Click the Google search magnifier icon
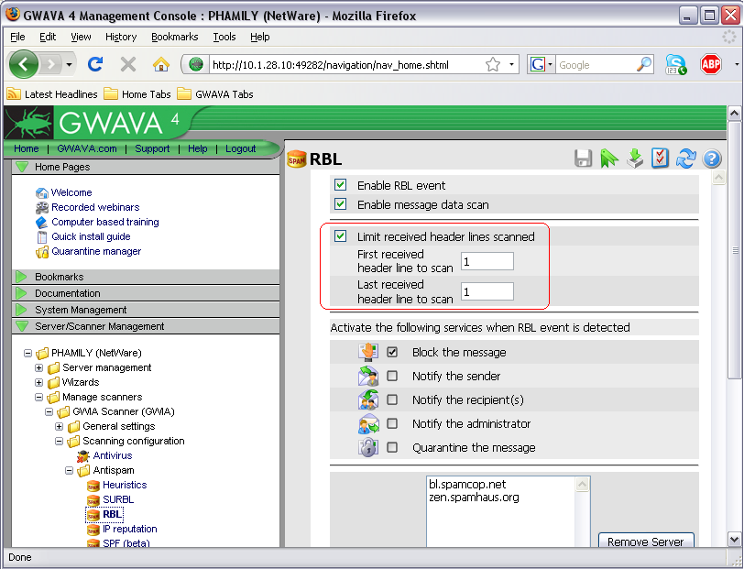This screenshot has width=744, height=569. click(x=643, y=64)
